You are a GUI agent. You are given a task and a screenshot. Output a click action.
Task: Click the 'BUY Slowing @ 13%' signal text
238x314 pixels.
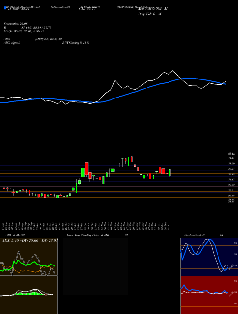click(75, 43)
